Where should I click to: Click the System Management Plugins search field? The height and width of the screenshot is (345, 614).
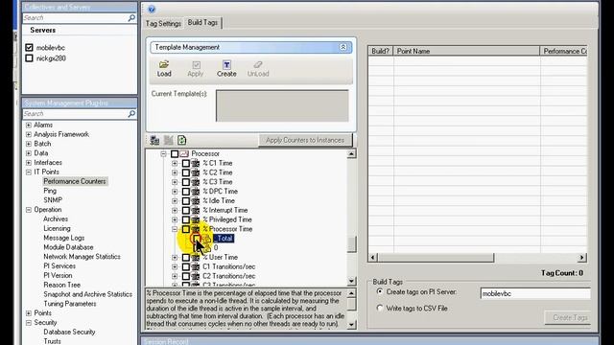click(x=75, y=114)
